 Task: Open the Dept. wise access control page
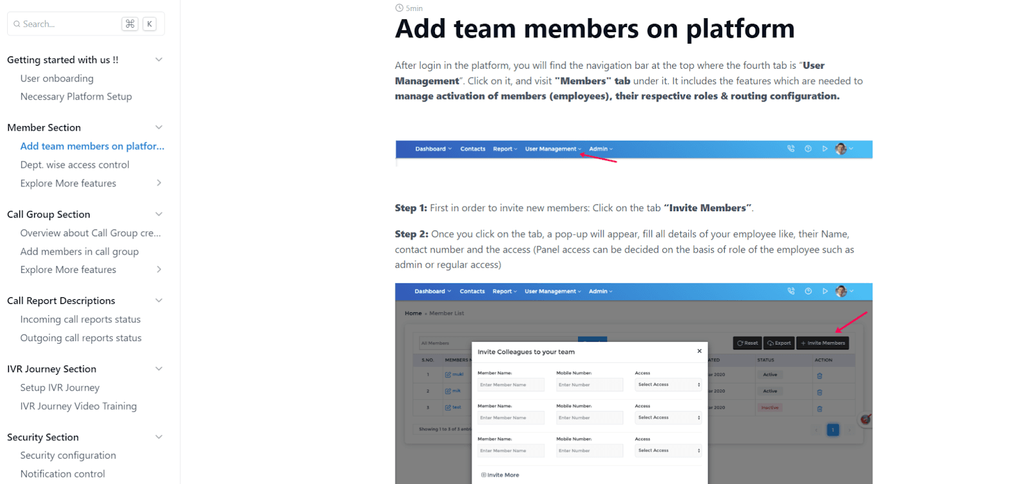click(75, 165)
